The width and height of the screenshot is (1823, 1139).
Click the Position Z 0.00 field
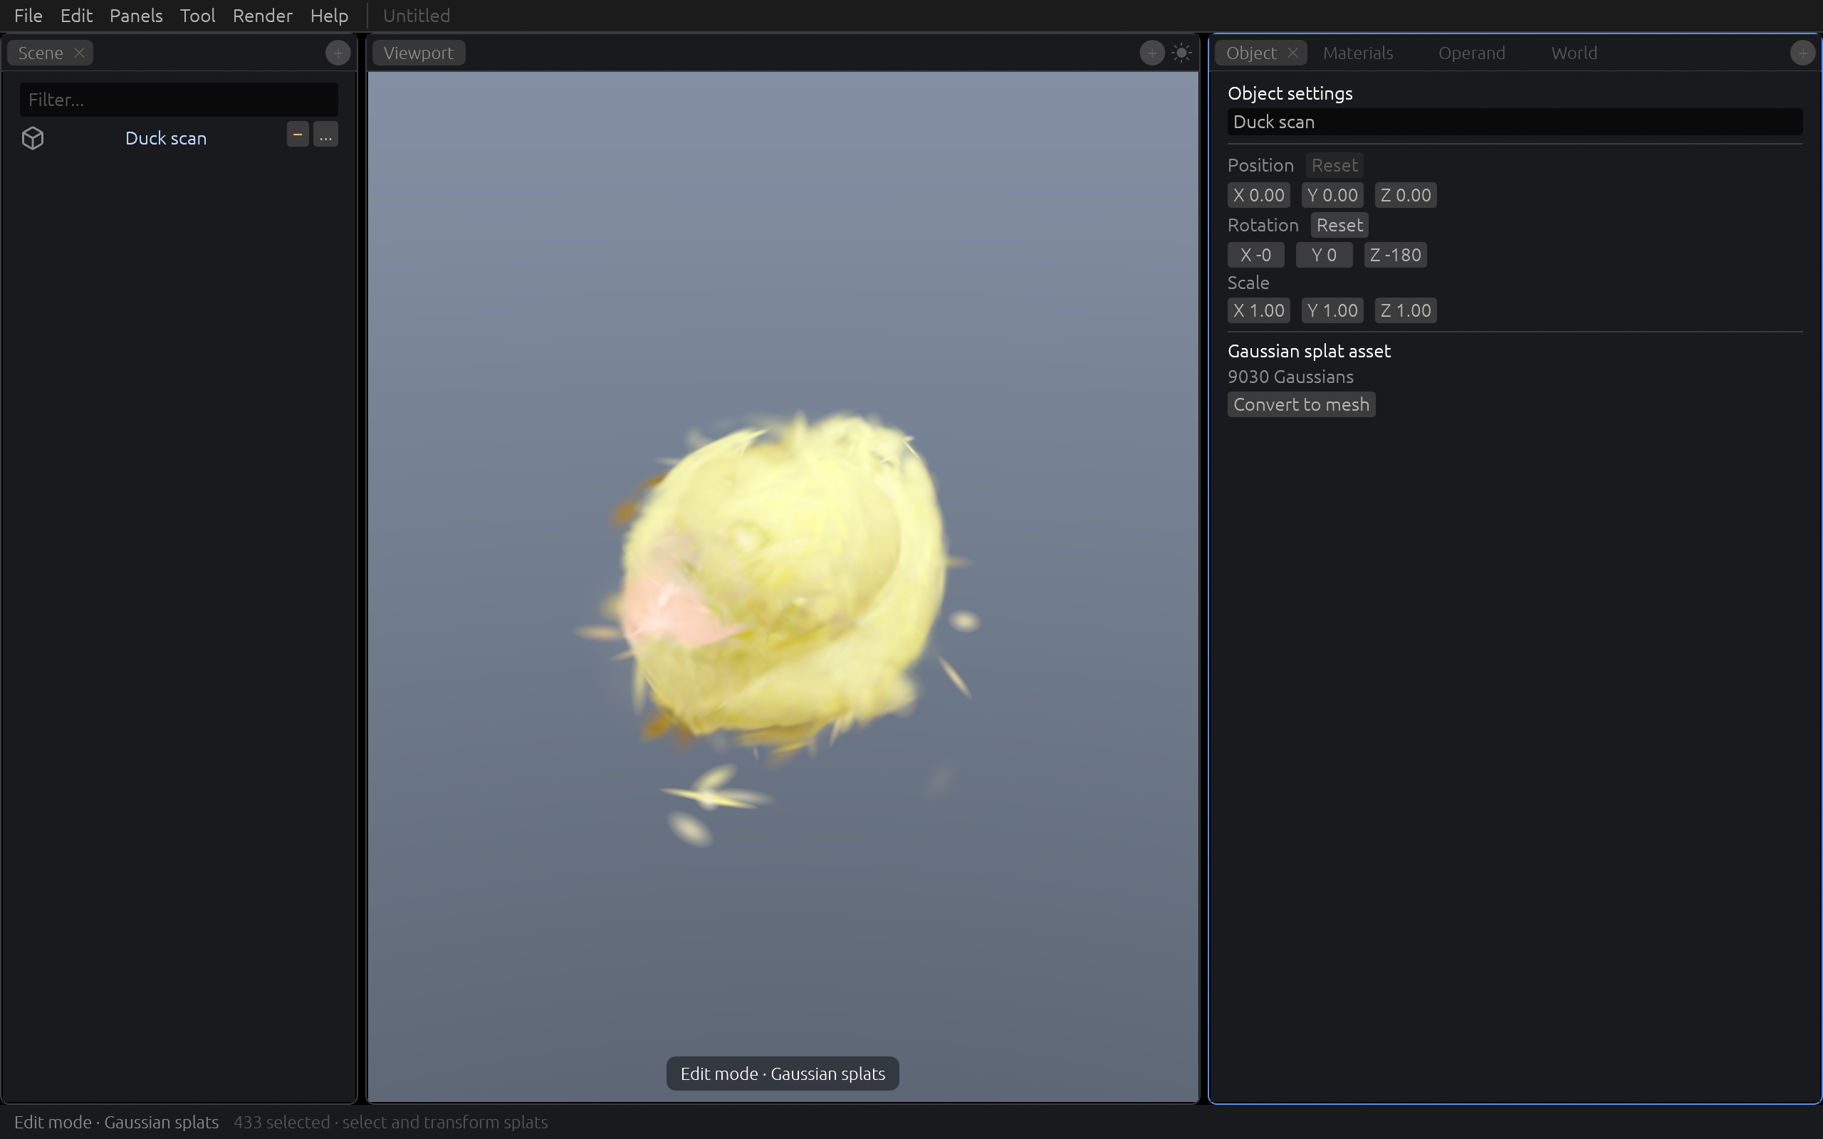[x=1406, y=195]
